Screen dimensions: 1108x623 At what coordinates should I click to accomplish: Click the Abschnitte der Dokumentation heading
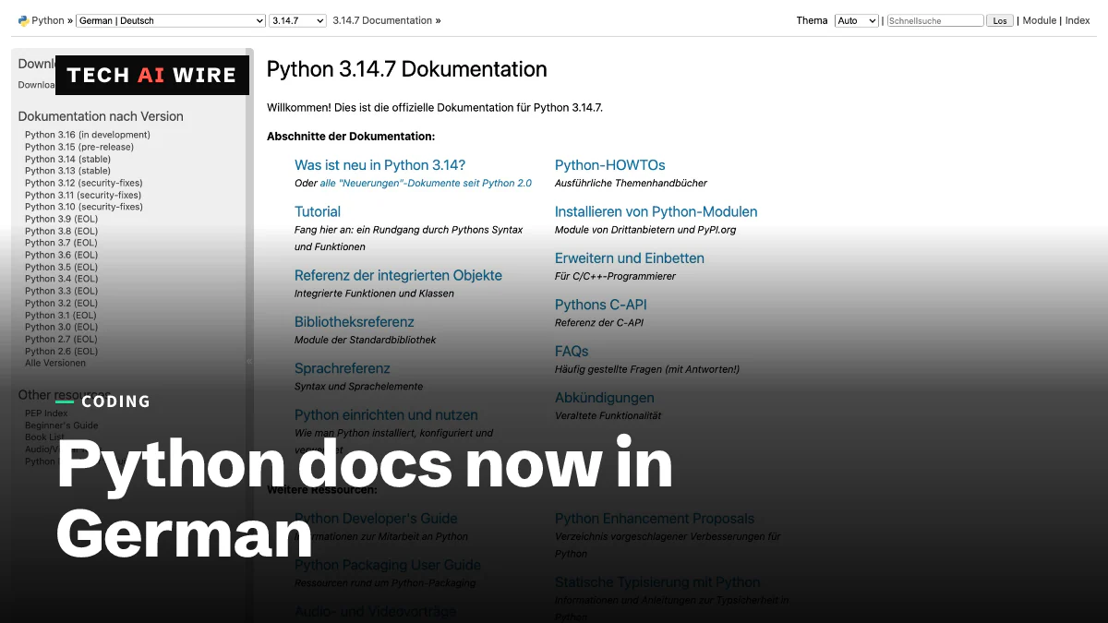click(x=351, y=137)
